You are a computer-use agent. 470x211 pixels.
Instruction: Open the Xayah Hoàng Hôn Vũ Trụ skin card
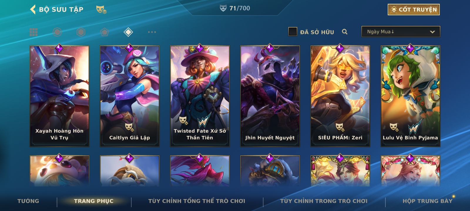tap(59, 96)
